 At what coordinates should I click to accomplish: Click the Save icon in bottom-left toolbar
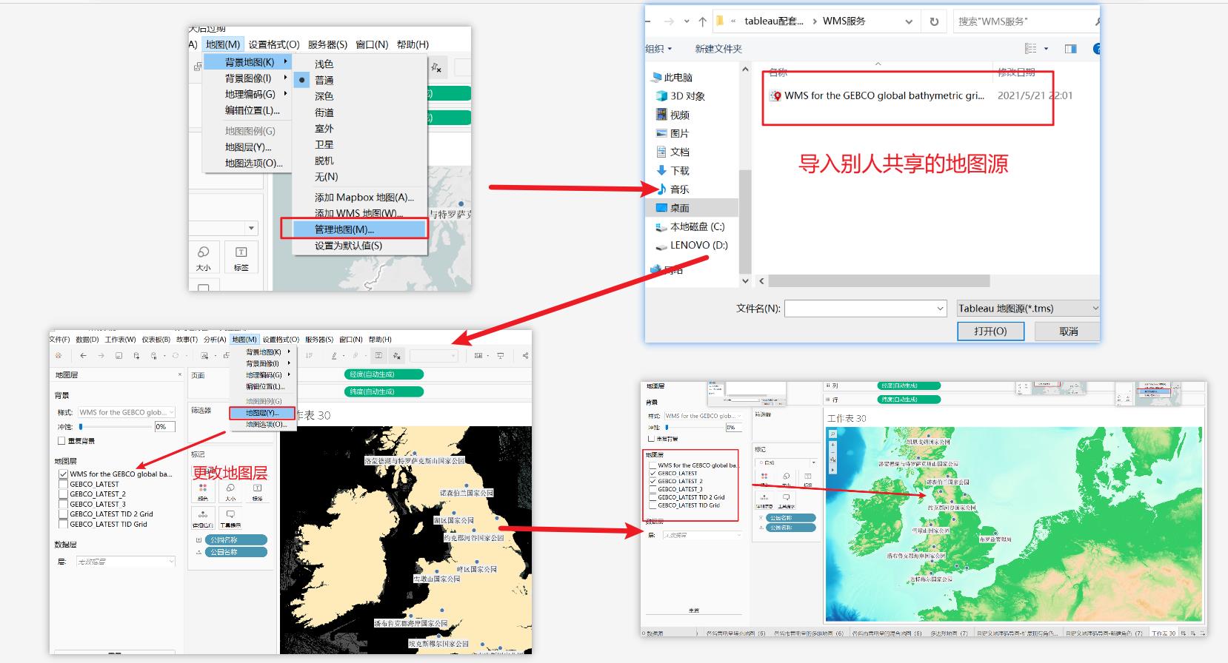(x=119, y=356)
